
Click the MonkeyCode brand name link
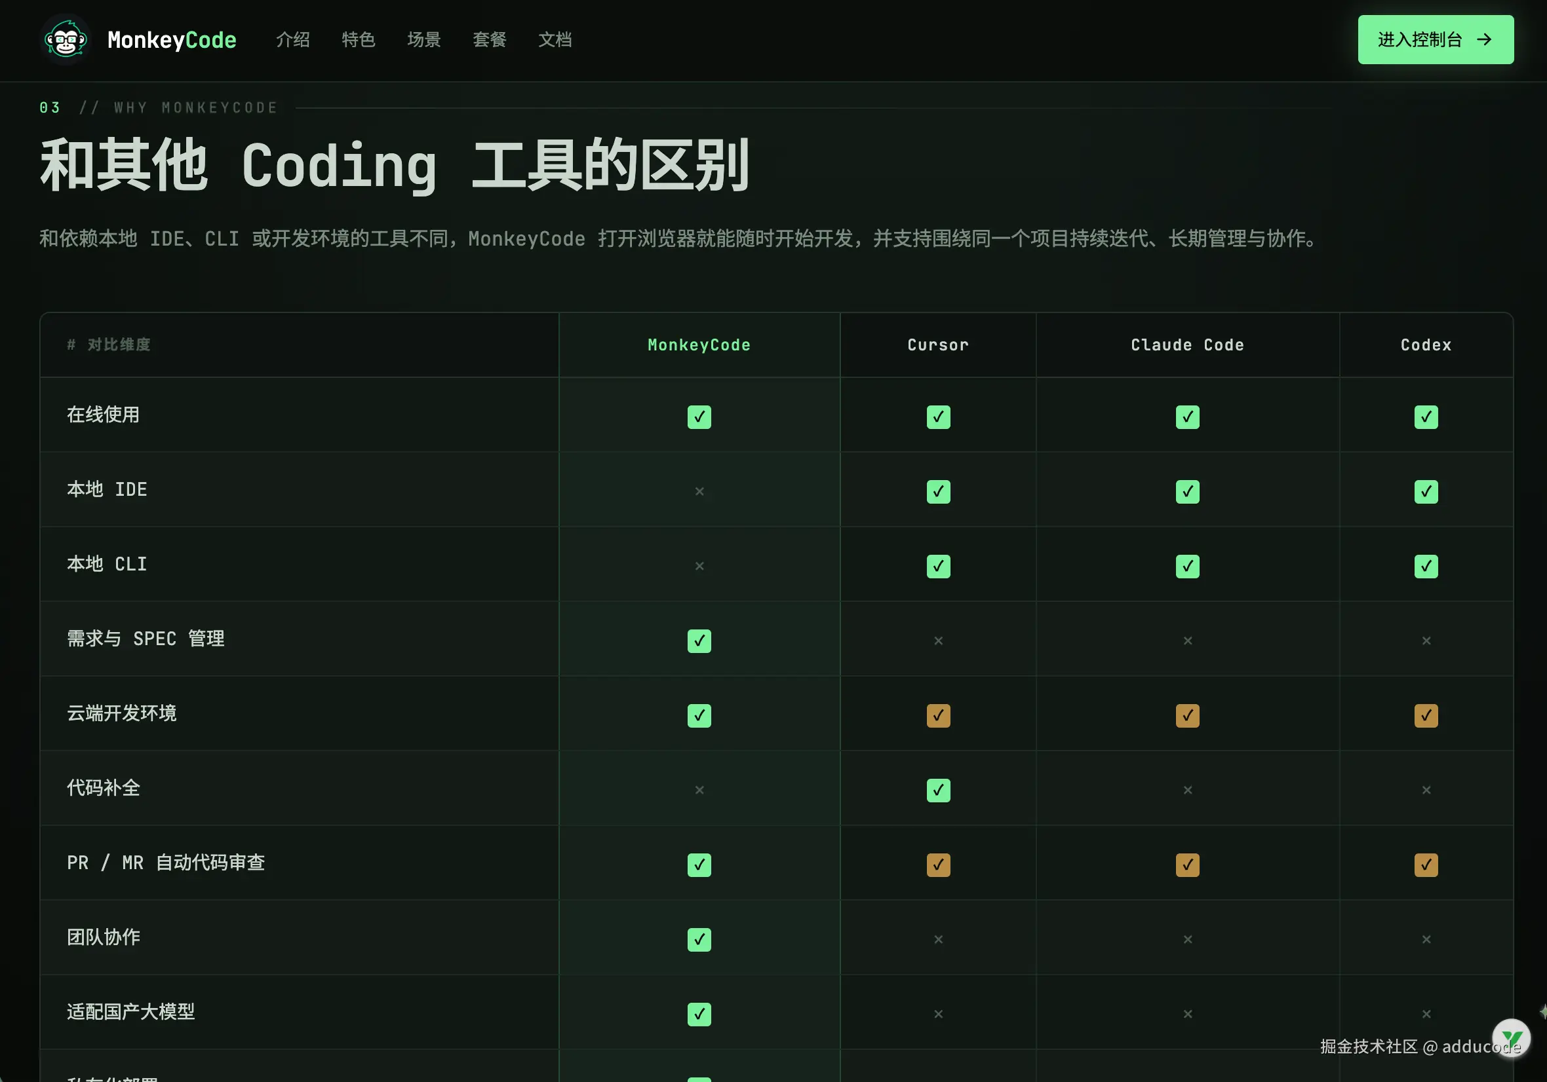click(172, 40)
